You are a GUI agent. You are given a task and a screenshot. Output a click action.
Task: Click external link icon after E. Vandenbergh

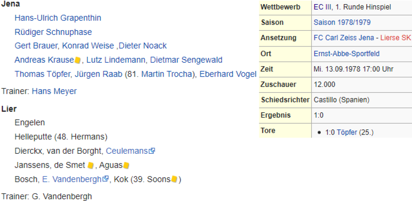[x=106, y=179]
